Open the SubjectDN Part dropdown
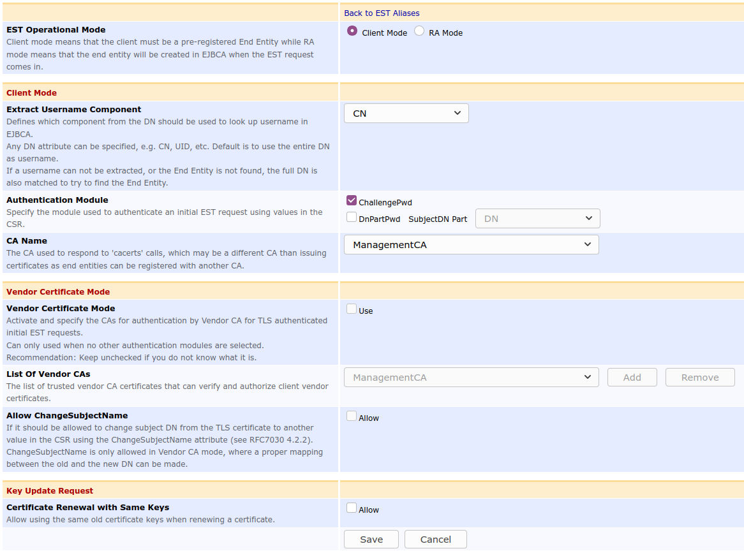This screenshot has width=744, height=551. (538, 219)
